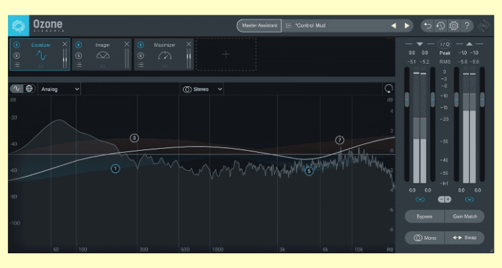
Task: Click the iZotope logo at top right
Action: coord(484,26)
